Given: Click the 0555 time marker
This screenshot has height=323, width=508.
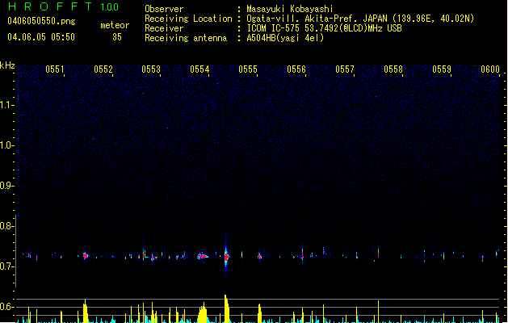Looking at the screenshot, I should point(248,69).
